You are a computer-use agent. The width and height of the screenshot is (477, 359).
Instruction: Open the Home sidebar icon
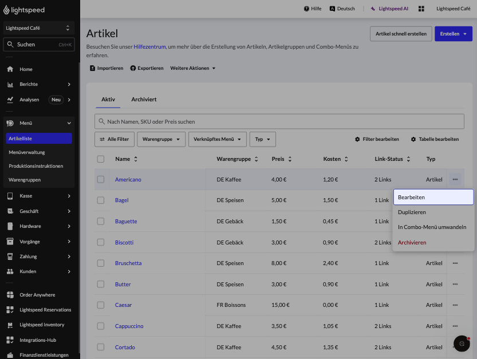click(10, 69)
